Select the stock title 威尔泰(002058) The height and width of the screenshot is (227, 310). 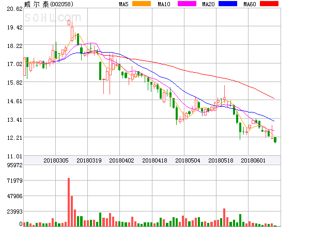[49, 4]
